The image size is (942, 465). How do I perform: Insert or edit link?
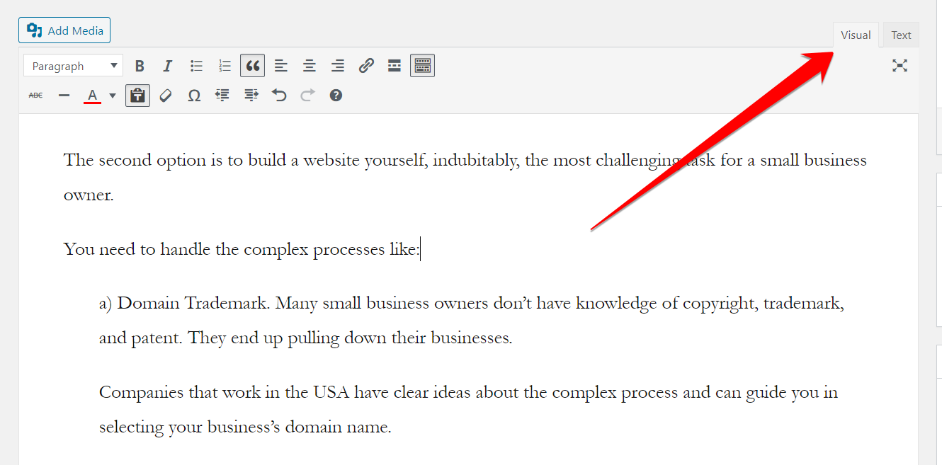(x=366, y=66)
